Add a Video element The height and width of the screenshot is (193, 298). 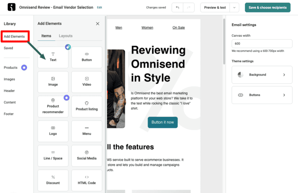point(87,82)
